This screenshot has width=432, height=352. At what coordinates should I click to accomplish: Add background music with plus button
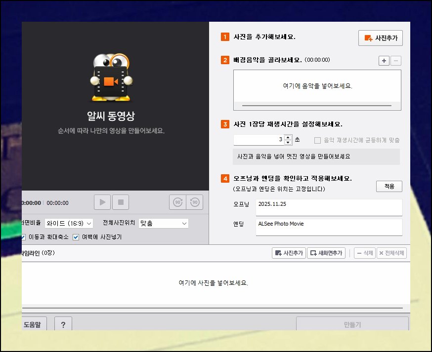coord(384,61)
